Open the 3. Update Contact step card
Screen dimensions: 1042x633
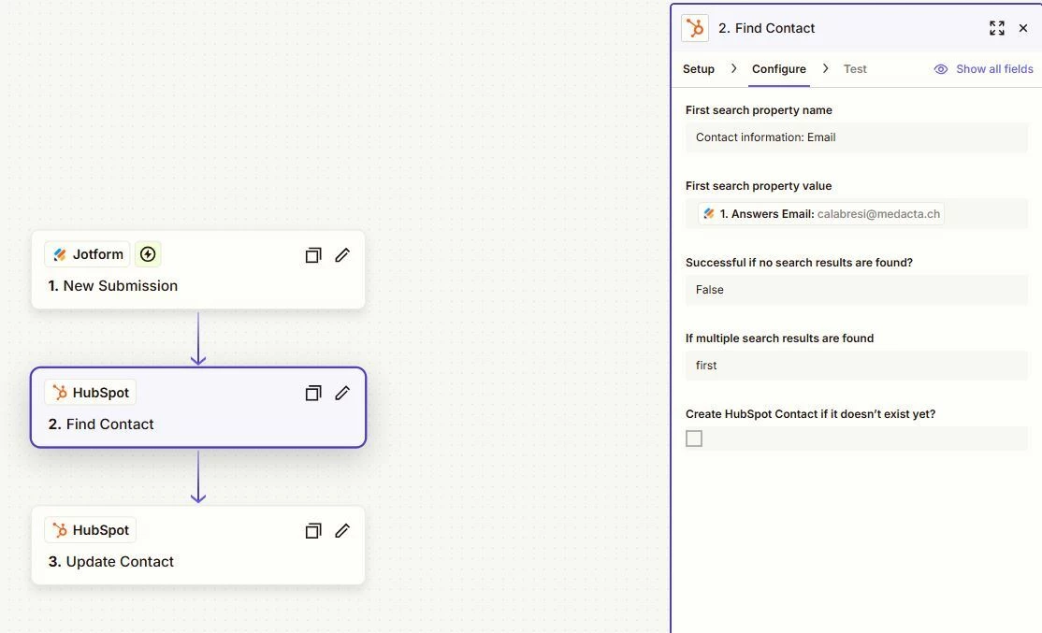click(198, 545)
